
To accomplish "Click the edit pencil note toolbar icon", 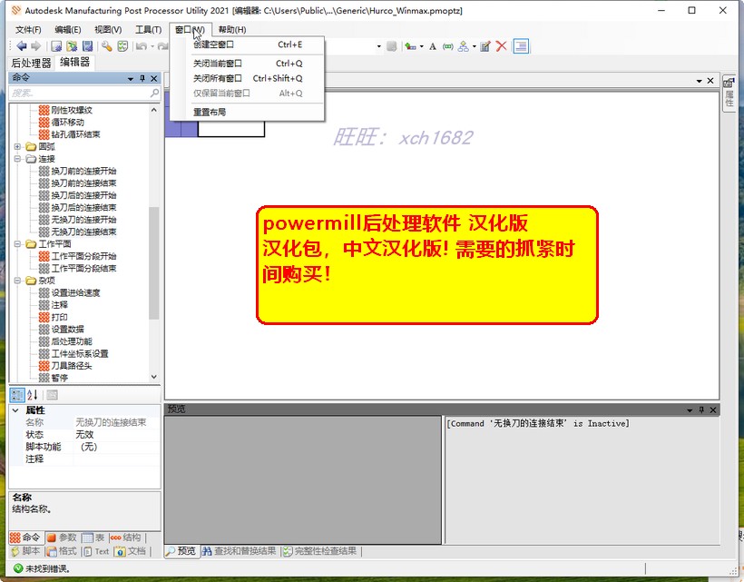I will pos(485,46).
